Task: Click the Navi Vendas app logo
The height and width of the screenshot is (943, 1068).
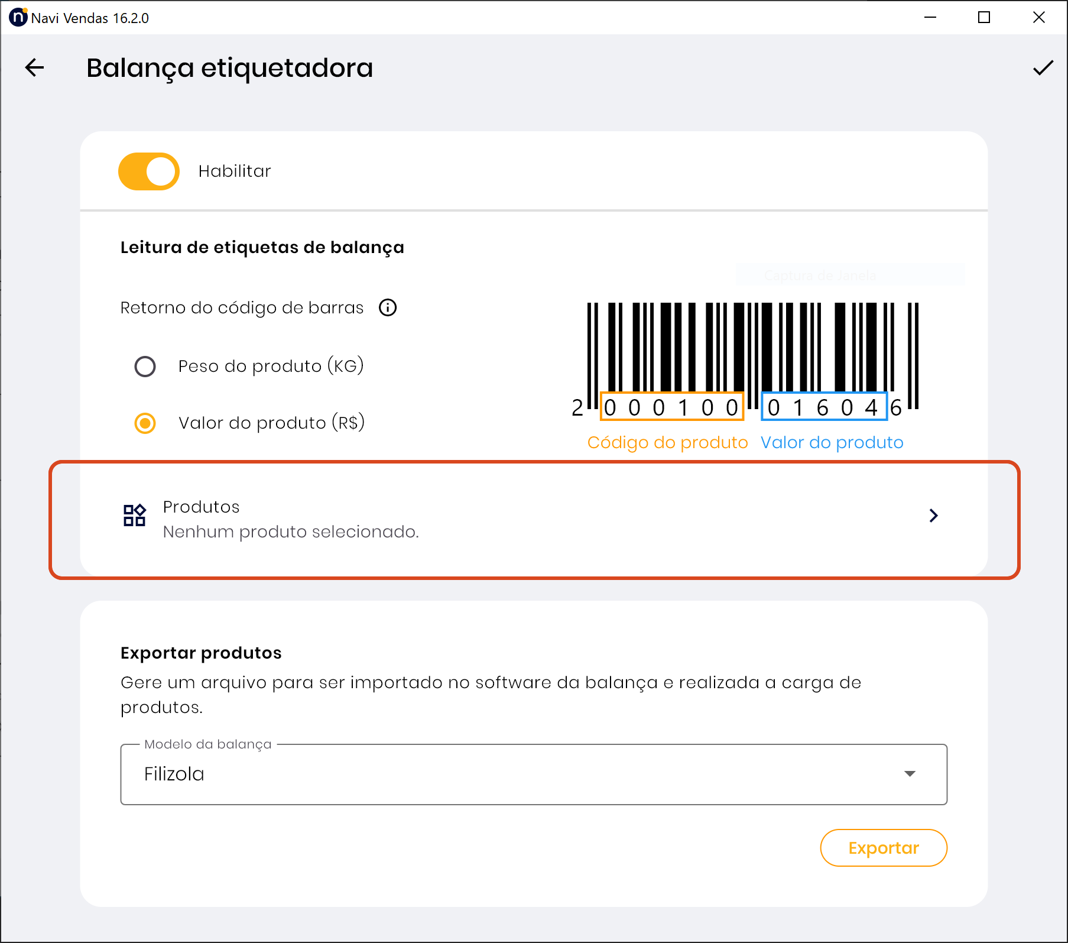Action: [x=18, y=17]
